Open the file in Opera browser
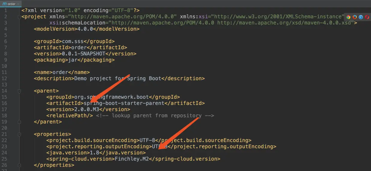The height and width of the screenshot is (171, 371). pyautogui.click(x=367, y=17)
